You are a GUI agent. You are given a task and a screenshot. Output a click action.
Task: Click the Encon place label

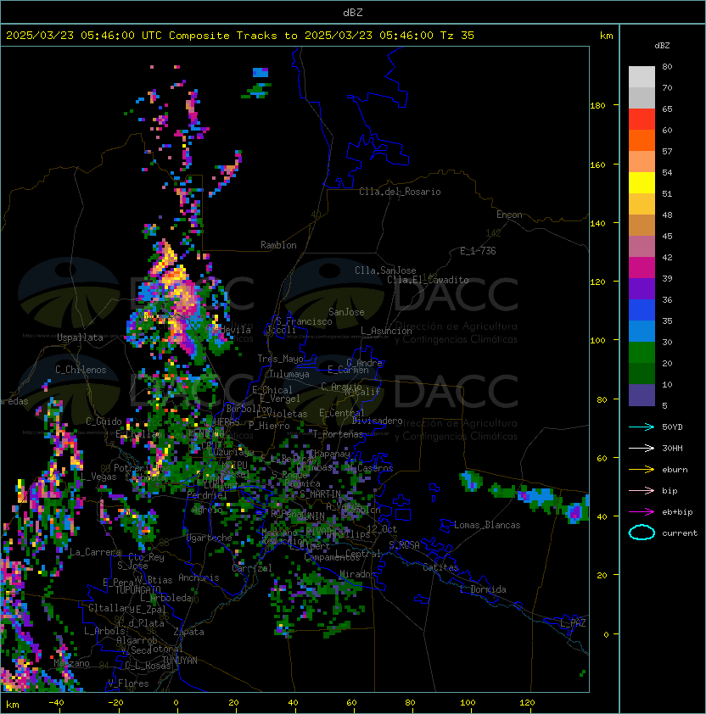point(509,215)
